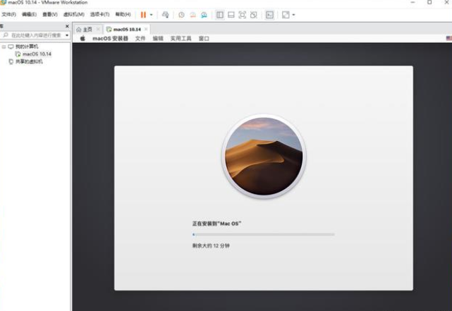
Task: Collapse the 我的计算机 tree node
Action: (4, 47)
